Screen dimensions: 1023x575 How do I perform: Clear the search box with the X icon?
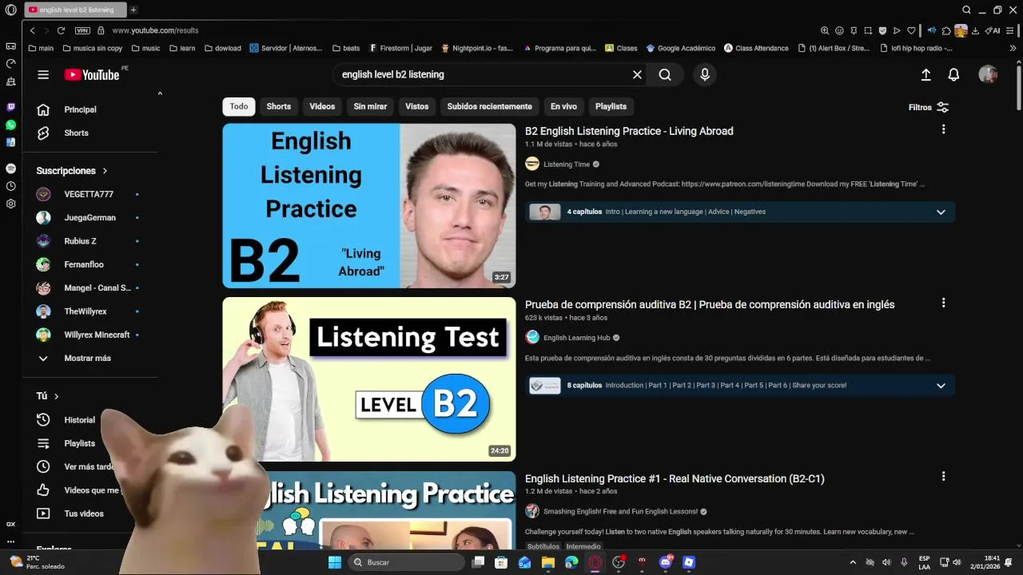[637, 74]
